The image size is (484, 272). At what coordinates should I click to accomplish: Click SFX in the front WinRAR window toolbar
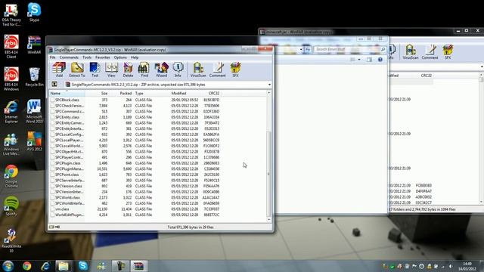click(235, 70)
